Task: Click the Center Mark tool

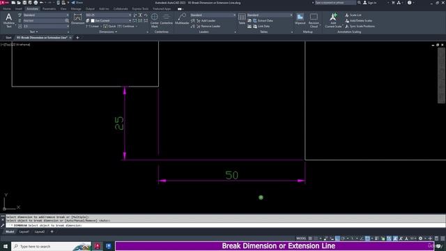Action: (x=155, y=20)
